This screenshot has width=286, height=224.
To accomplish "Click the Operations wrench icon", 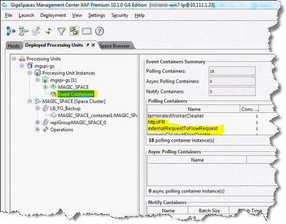I will point(46,130).
